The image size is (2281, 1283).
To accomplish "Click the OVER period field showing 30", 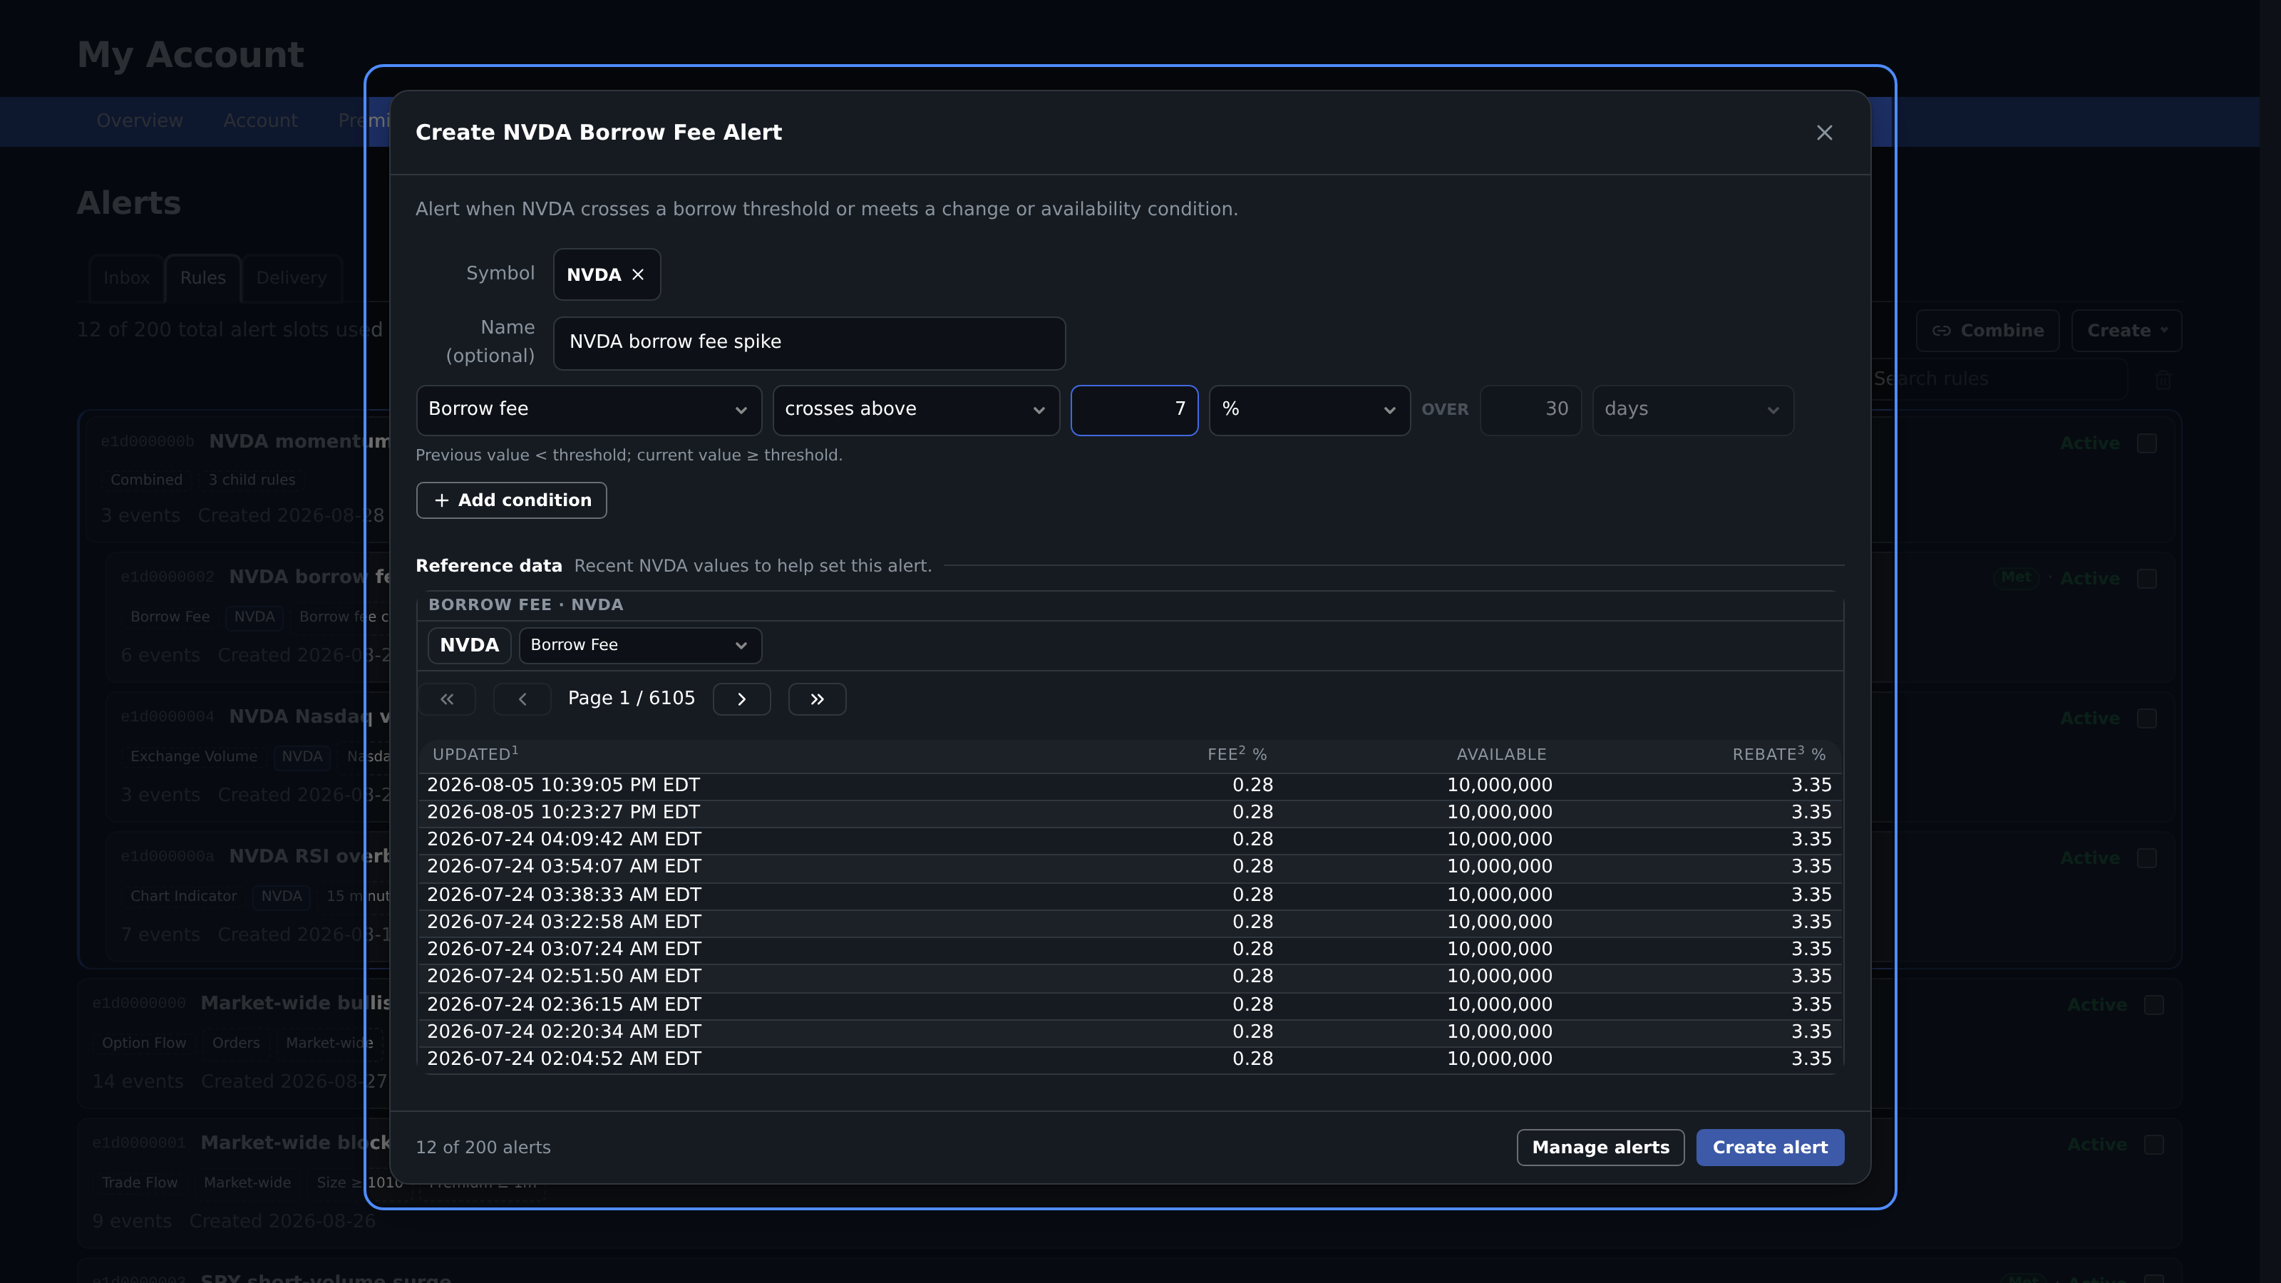I will [x=1530, y=409].
